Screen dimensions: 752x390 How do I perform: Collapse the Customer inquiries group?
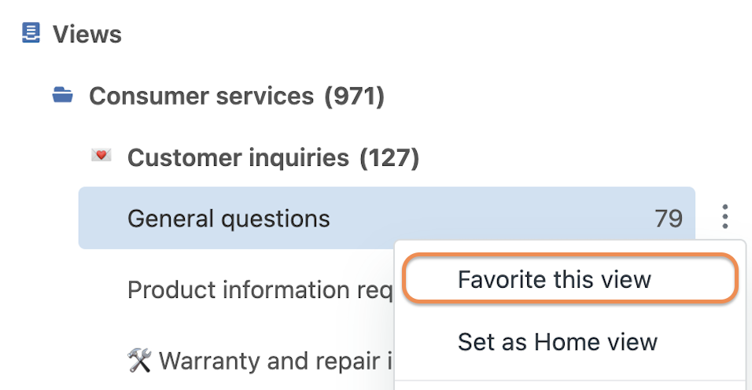tap(238, 157)
